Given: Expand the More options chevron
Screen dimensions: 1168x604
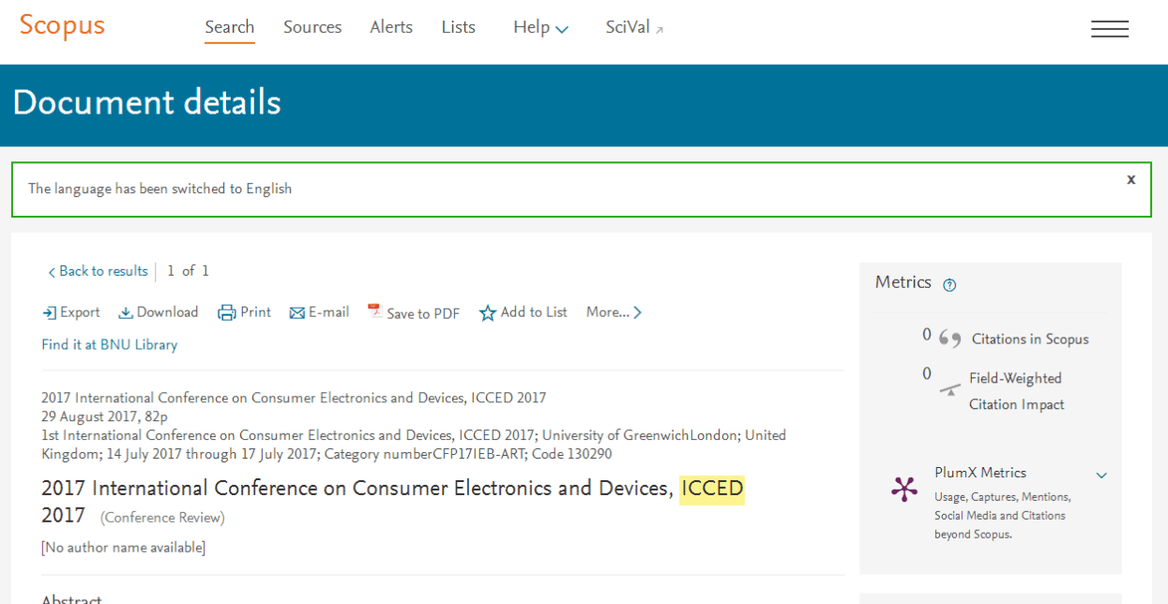Looking at the screenshot, I should 637,312.
